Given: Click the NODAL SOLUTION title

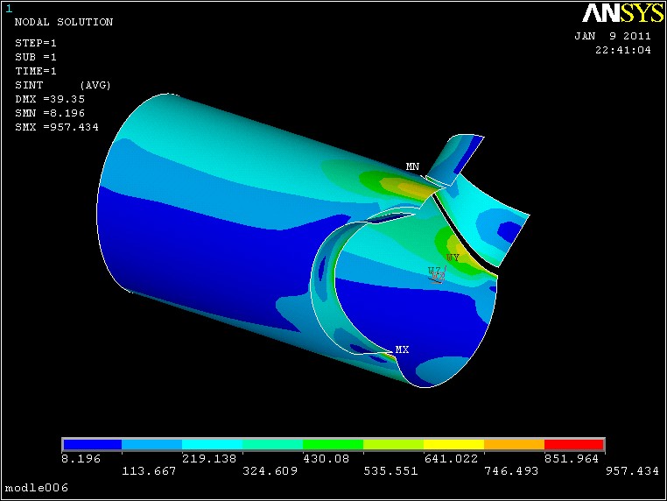Looking at the screenshot, I should click(x=64, y=22).
